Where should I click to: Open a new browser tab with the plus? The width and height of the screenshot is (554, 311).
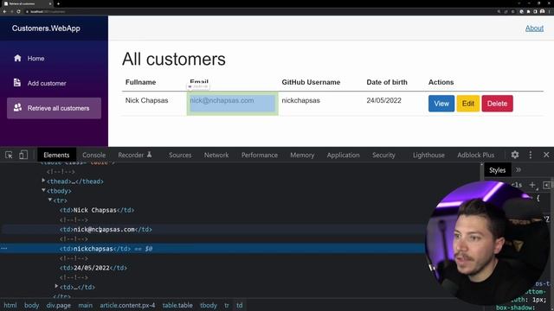[x=58, y=3]
